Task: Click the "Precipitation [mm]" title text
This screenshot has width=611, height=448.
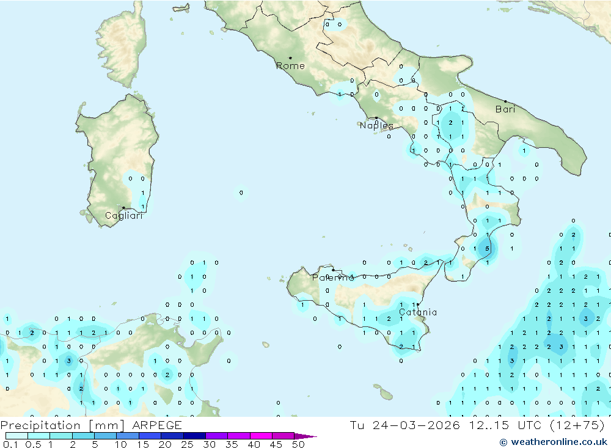Action: 62,425
